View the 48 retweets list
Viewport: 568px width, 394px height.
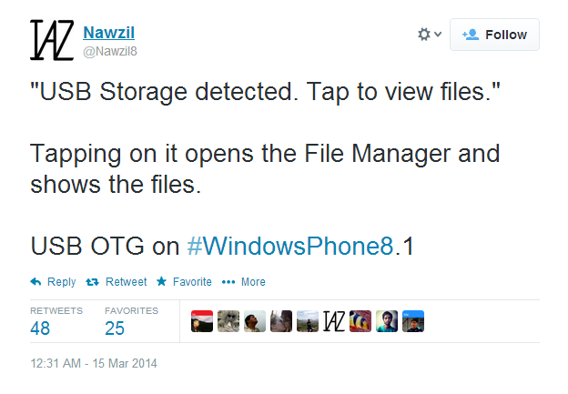pos(41,328)
